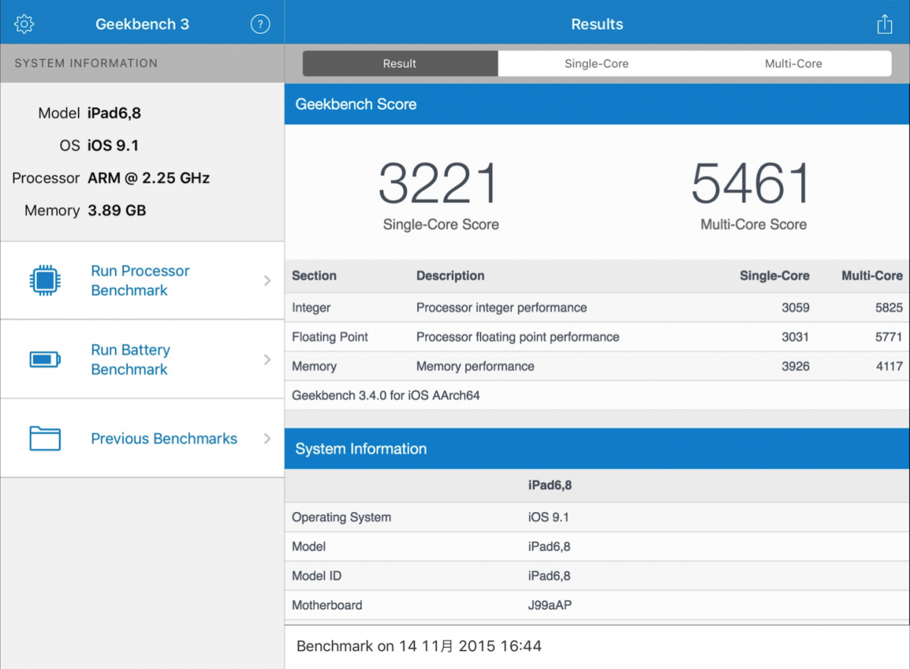The image size is (910, 669).
Task: Switch to the Single-Core tab
Action: (x=597, y=64)
